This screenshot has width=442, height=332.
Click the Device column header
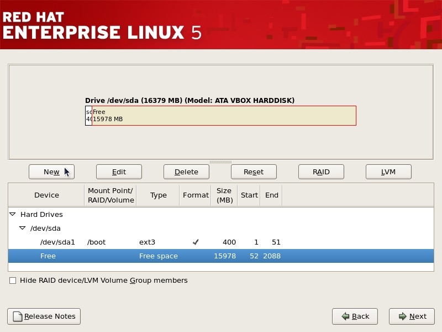coord(46,195)
